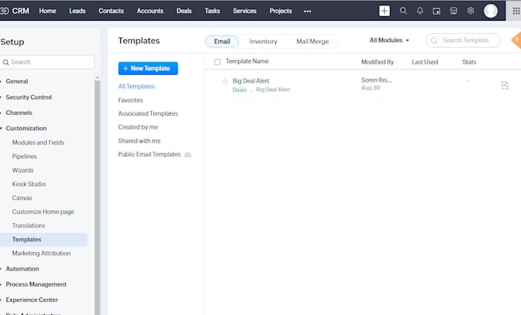
Task: Open the quick create plus icon
Action: coord(385,11)
